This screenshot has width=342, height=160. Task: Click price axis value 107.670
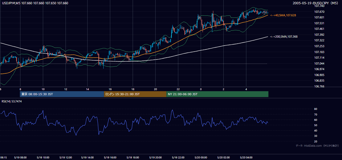[x=319, y=12]
